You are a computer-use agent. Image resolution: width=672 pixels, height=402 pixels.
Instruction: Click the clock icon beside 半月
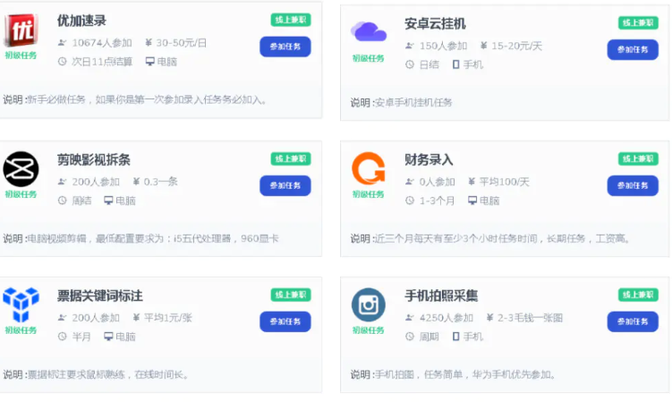[x=62, y=337]
